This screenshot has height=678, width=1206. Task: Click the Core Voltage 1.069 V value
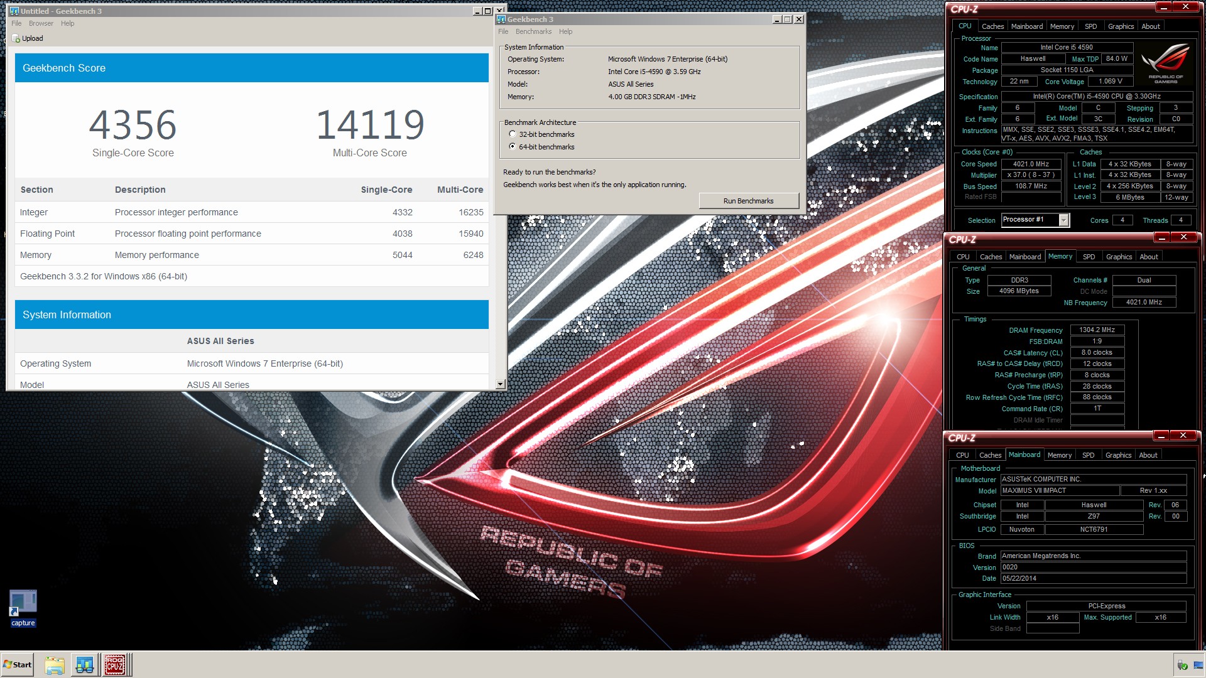click(x=1110, y=81)
